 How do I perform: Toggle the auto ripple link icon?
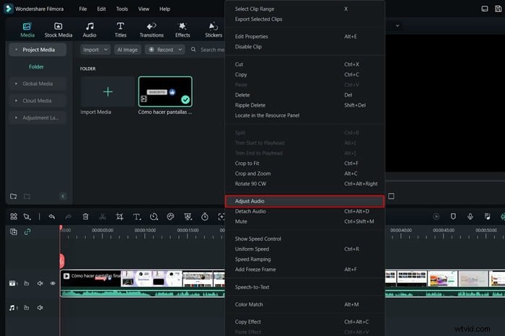click(27, 231)
